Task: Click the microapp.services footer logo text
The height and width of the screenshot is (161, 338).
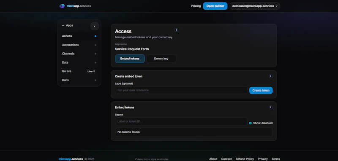Action: coord(71,159)
